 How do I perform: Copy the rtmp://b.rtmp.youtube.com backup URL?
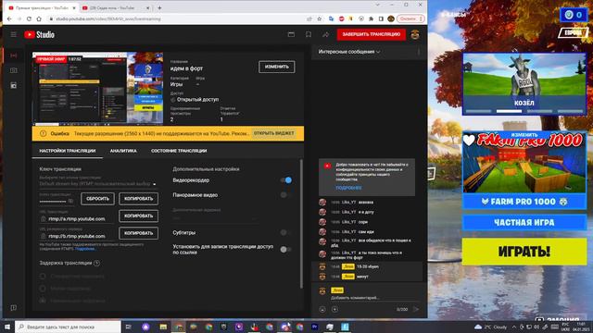(x=138, y=233)
